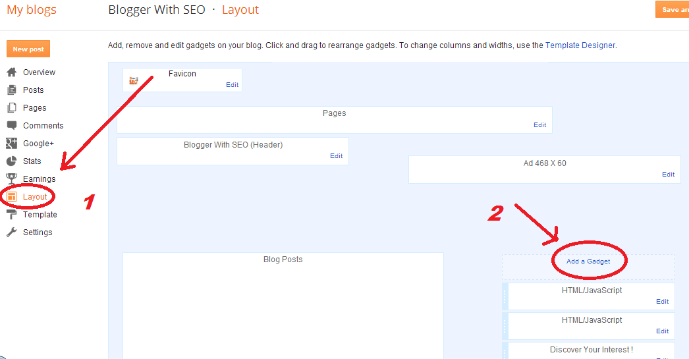Open the Template section
The height and width of the screenshot is (359, 689).
click(40, 215)
